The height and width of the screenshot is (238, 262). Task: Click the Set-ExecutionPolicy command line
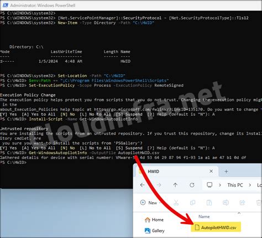[x=92, y=86]
